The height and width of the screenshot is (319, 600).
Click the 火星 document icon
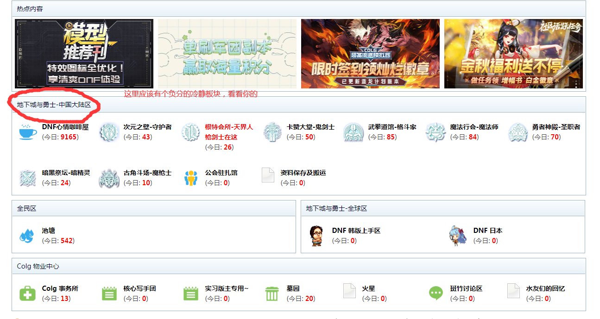[349, 291]
